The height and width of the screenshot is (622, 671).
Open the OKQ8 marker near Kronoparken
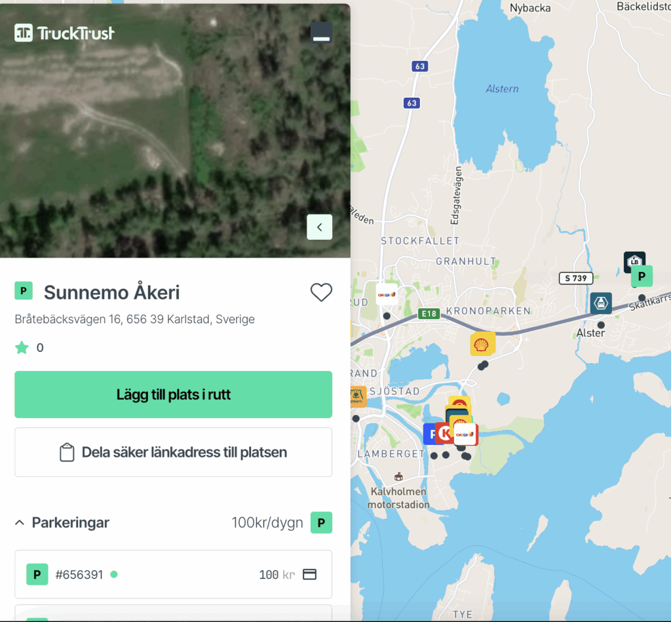tap(387, 294)
